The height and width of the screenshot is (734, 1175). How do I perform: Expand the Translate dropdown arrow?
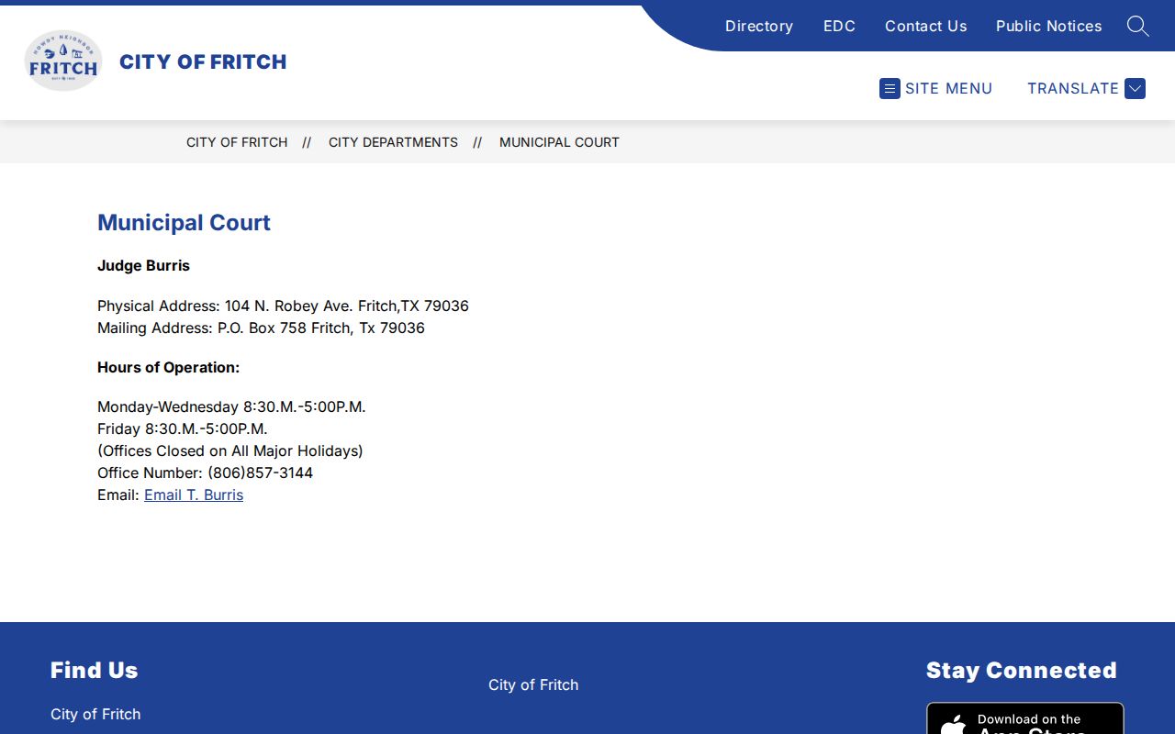pos(1135,88)
